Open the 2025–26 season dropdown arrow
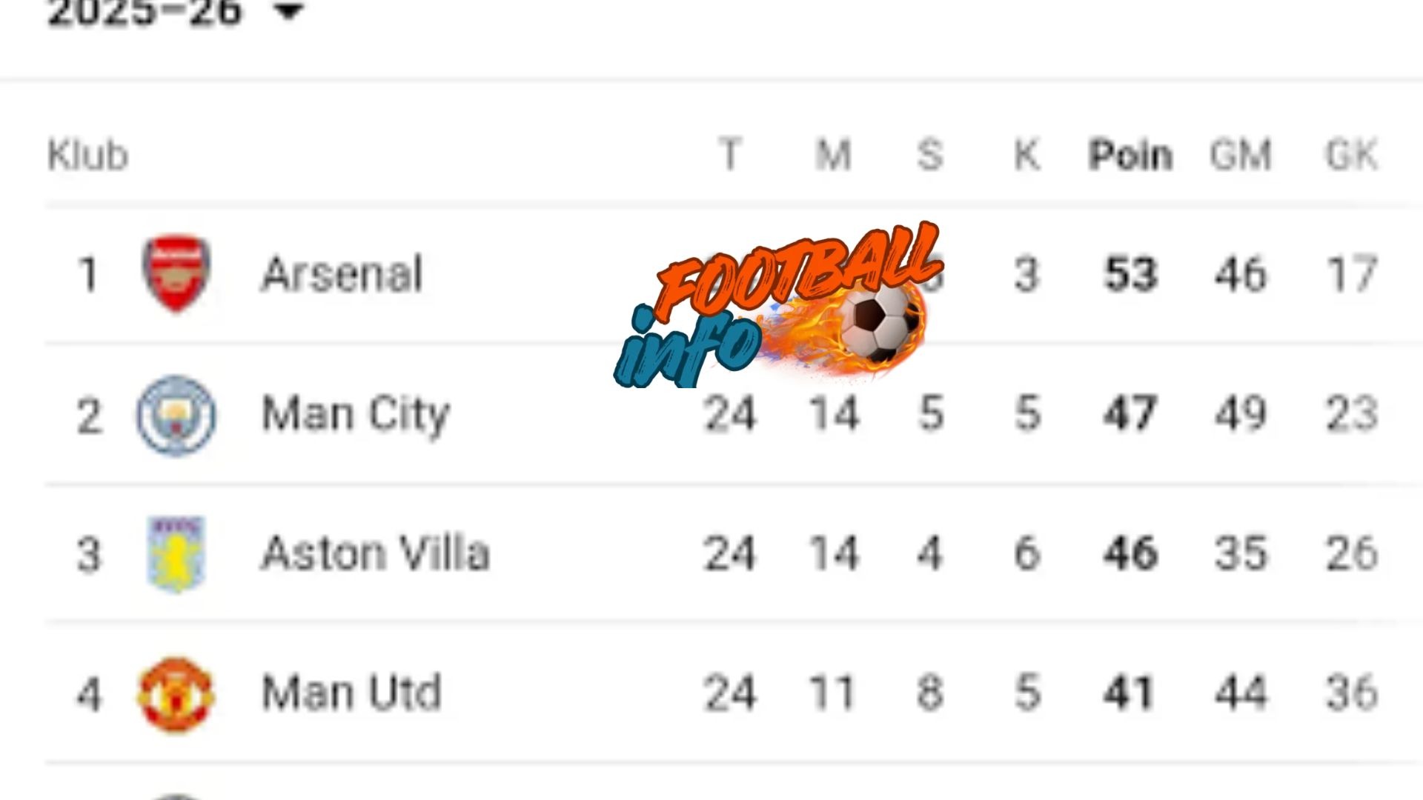This screenshot has width=1423, height=800. click(289, 11)
